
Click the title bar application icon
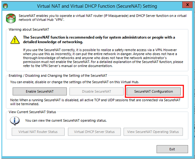(5, 6)
